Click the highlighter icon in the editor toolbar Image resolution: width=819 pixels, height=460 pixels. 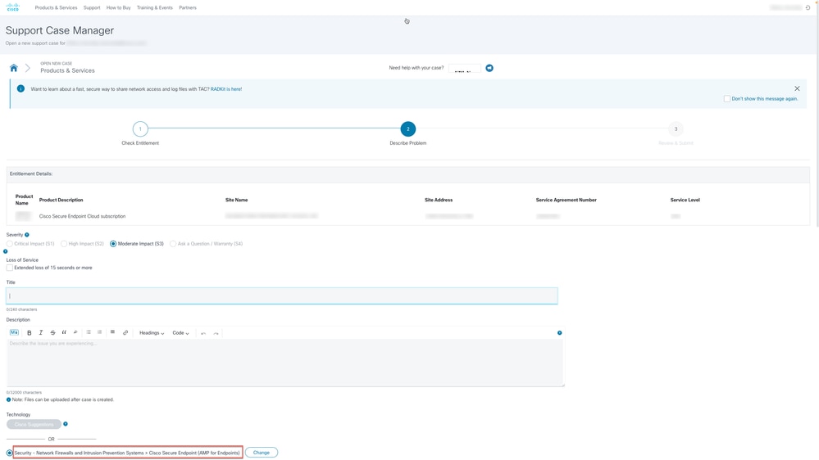pyautogui.click(x=75, y=332)
